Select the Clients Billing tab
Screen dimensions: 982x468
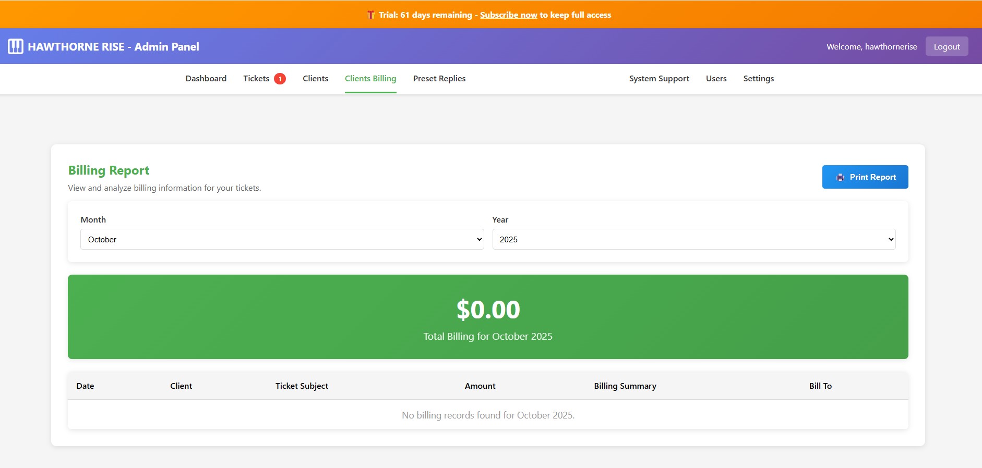(x=370, y=79)
